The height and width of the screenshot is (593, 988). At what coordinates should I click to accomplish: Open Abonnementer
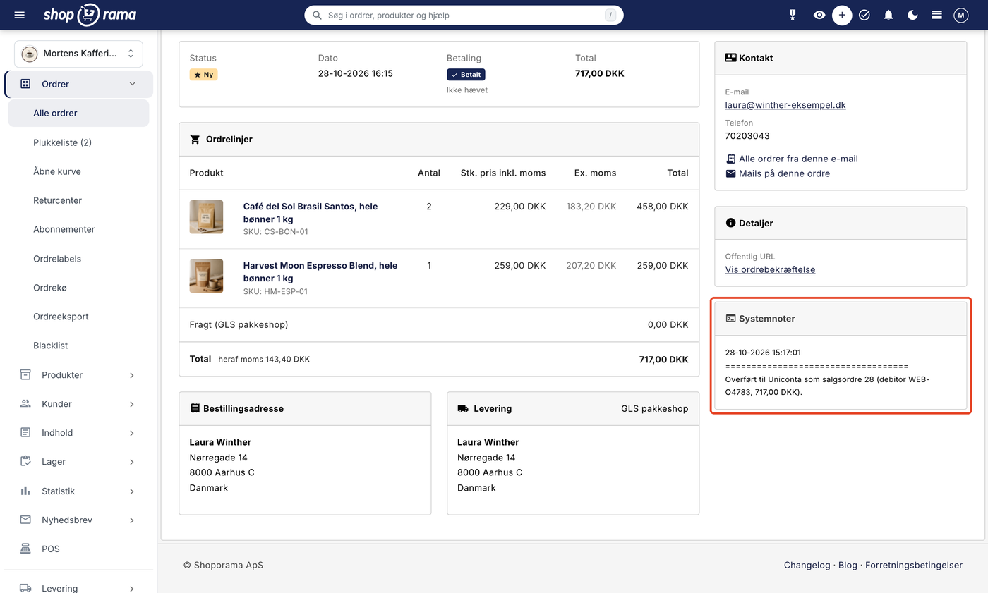pyautogui.click(x=64, y=229)
